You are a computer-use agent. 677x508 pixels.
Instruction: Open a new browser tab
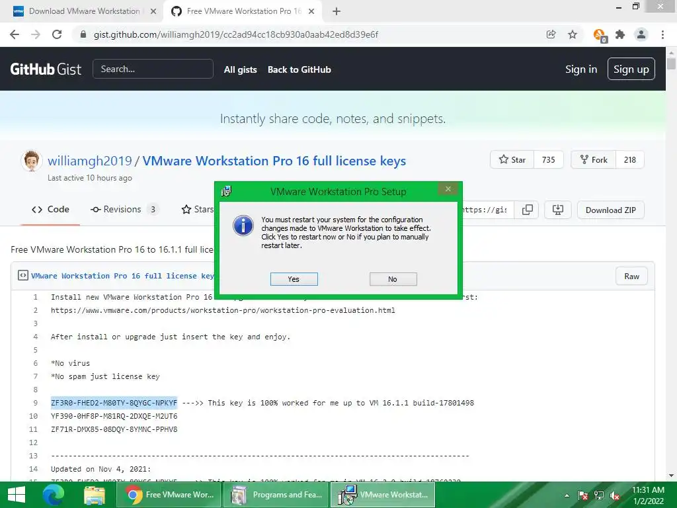pyautogui.click(x=337, y=11)
